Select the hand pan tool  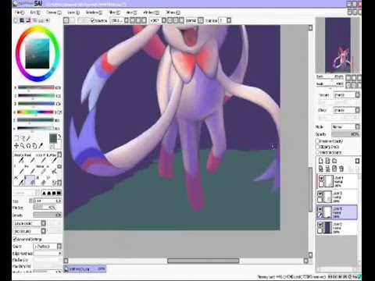pos(34,146)
